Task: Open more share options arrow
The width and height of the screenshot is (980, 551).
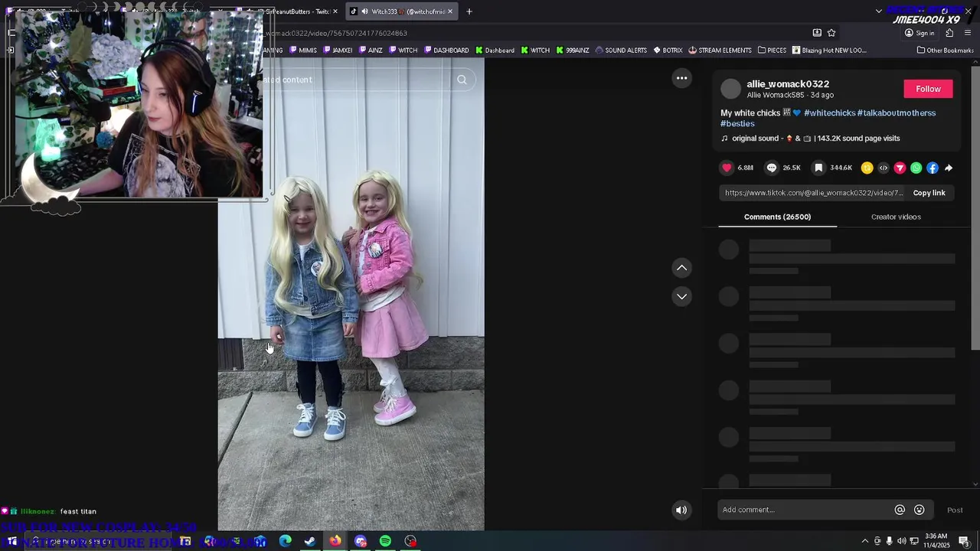Action: click(949, 168)
